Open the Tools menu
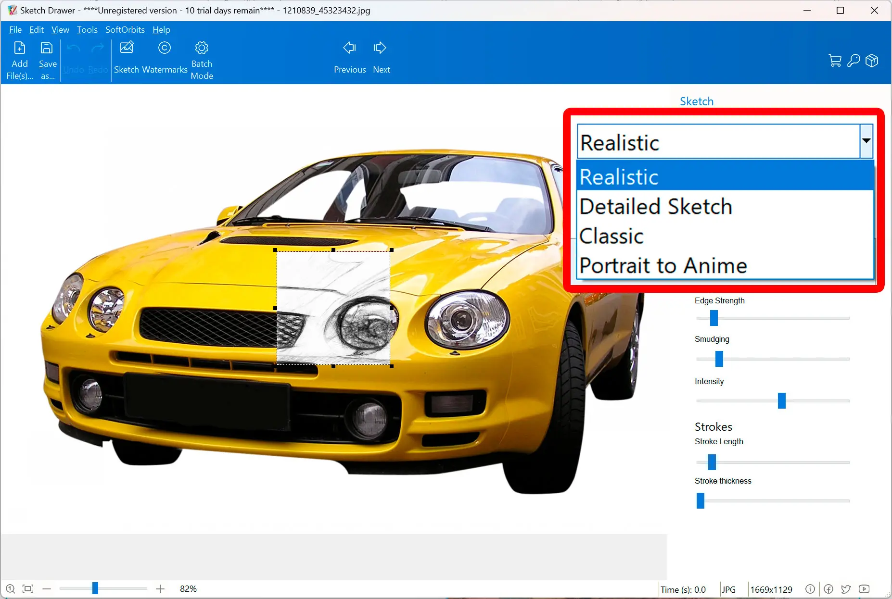 click(x=87, y=29)
